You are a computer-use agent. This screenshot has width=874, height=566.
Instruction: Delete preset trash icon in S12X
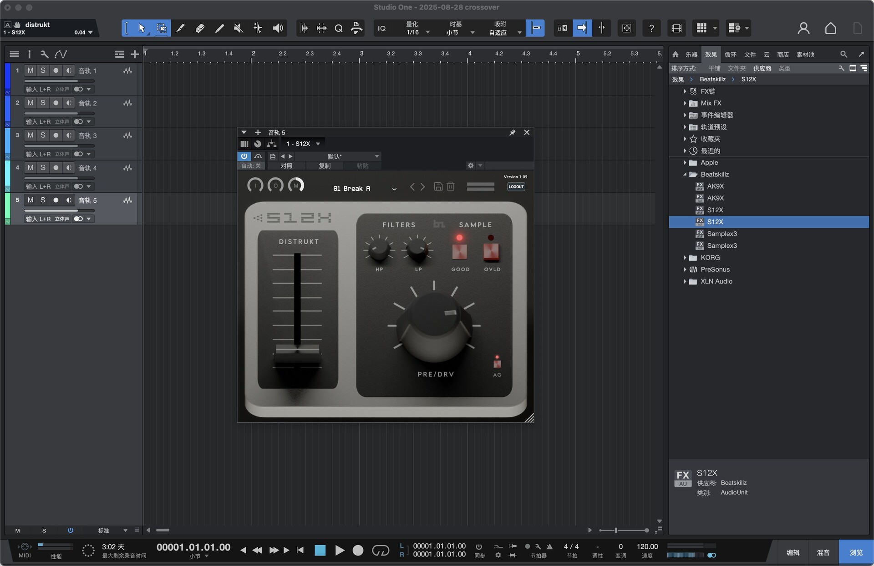coord(451,186)
